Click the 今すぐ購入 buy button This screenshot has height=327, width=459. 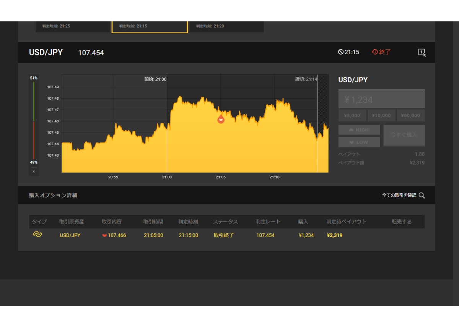(x=404, y=135)
